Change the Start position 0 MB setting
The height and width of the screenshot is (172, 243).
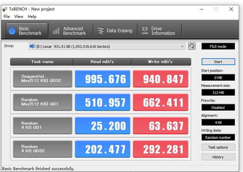click(x=218, y=78)
